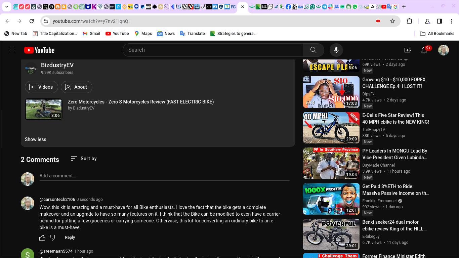Open the Translate bookmark
This screenshot has width=459, height=258.
pos(193,34)
